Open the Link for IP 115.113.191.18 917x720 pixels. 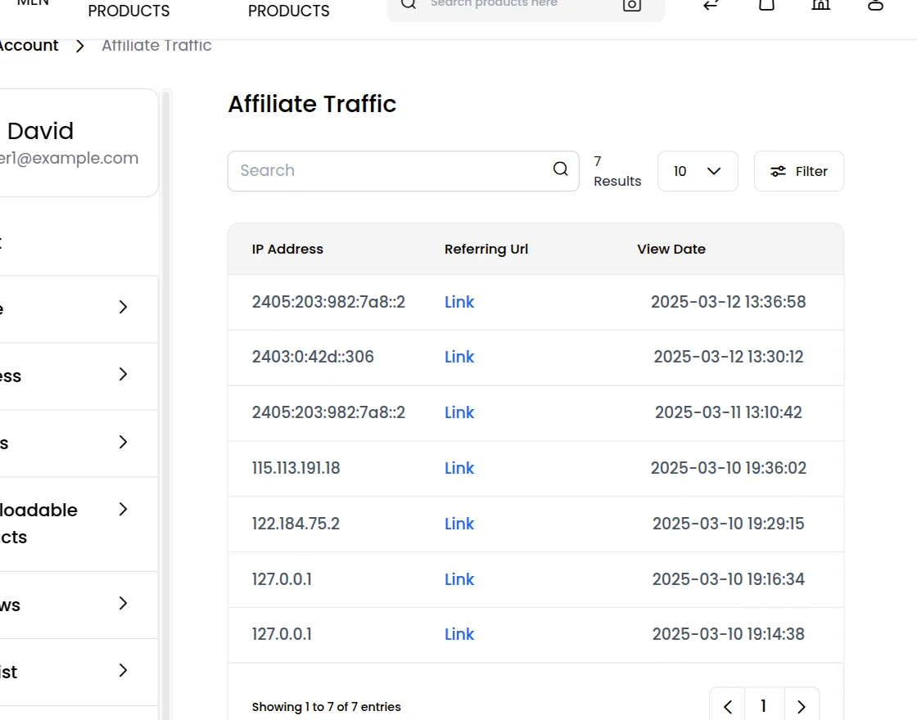(458, 468)
